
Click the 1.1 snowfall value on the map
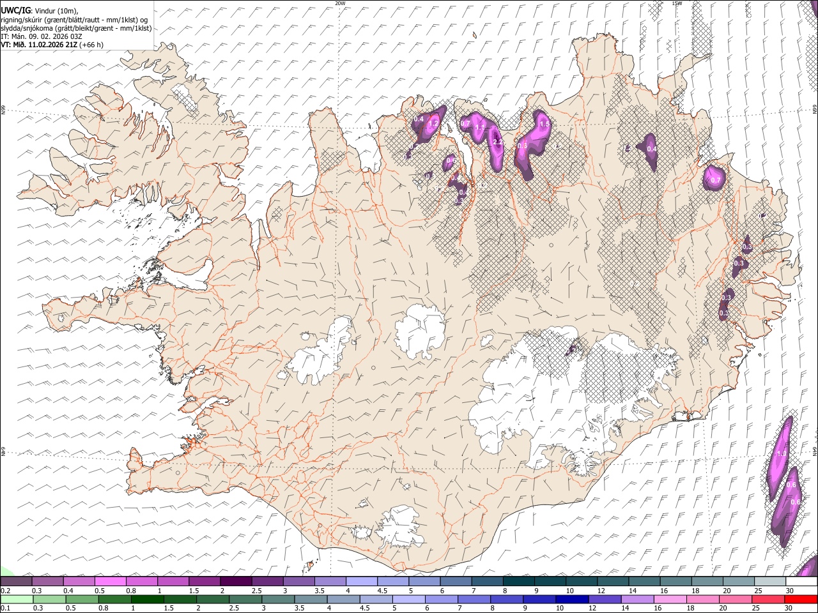tap(481, 128)
